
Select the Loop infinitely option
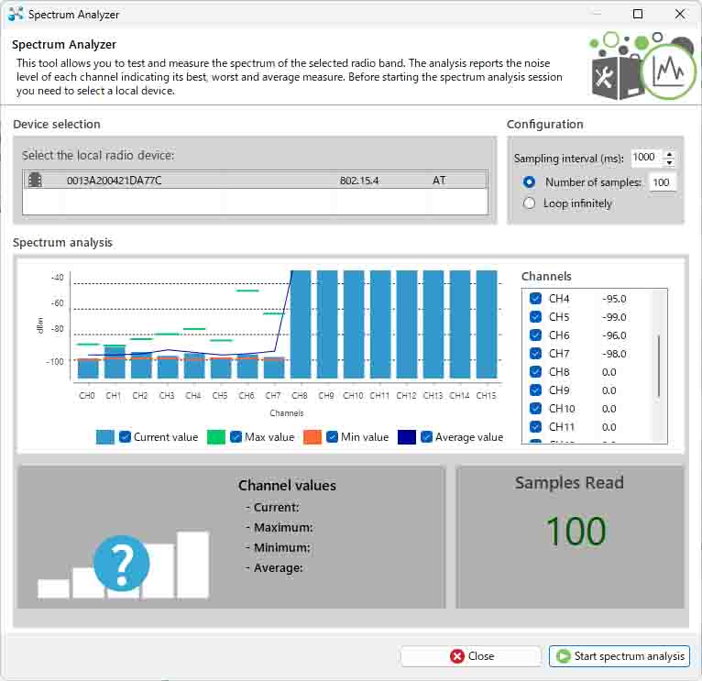[529, 203]
